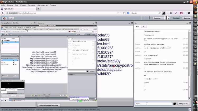This screenshot has width=198, height=111.
Task: Open the dropdown arrow beside the blocked-circle icon
Action: [x=167, y=13]
